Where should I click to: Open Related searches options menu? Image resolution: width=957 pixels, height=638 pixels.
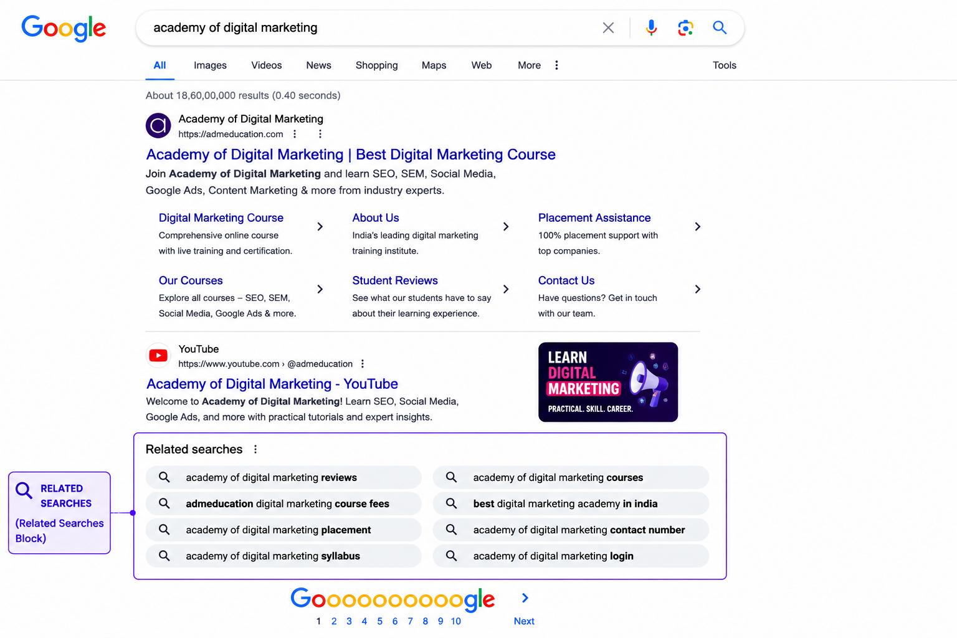tap(255, 449)
